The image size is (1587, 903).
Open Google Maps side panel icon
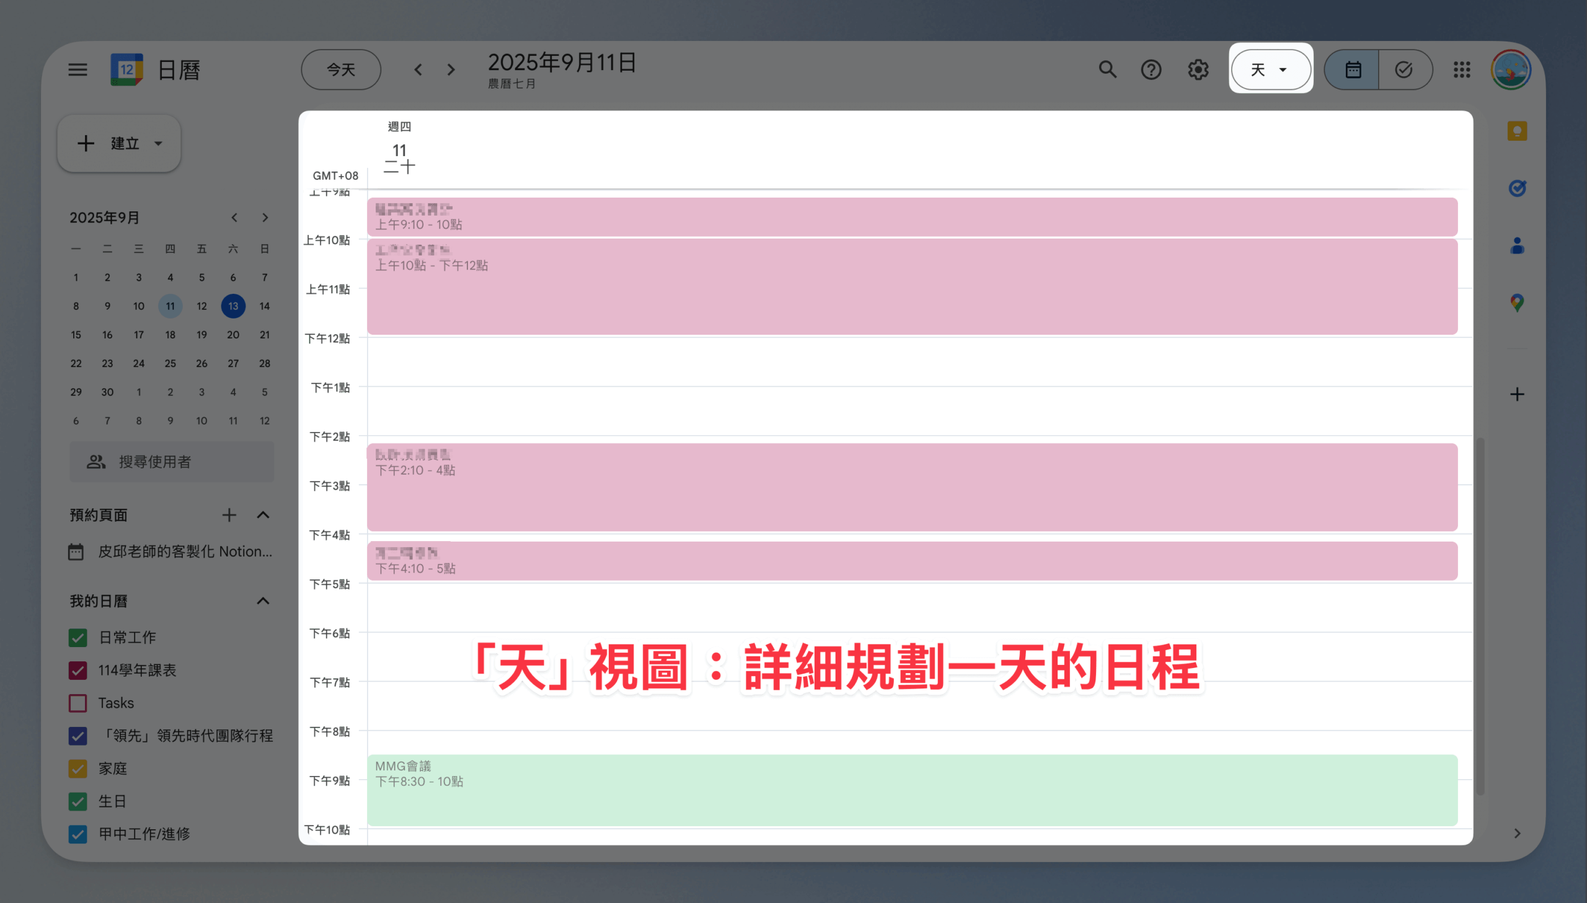point(1517,302)
